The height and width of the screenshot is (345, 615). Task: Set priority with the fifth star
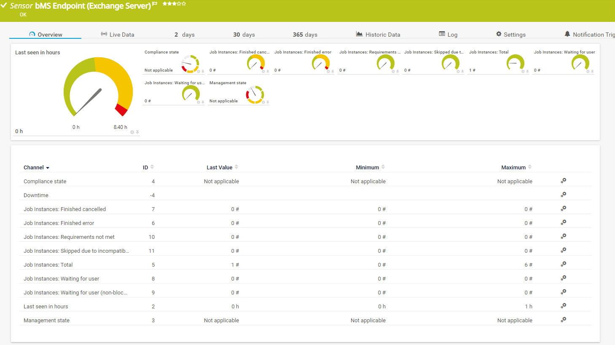coord(184,4)
